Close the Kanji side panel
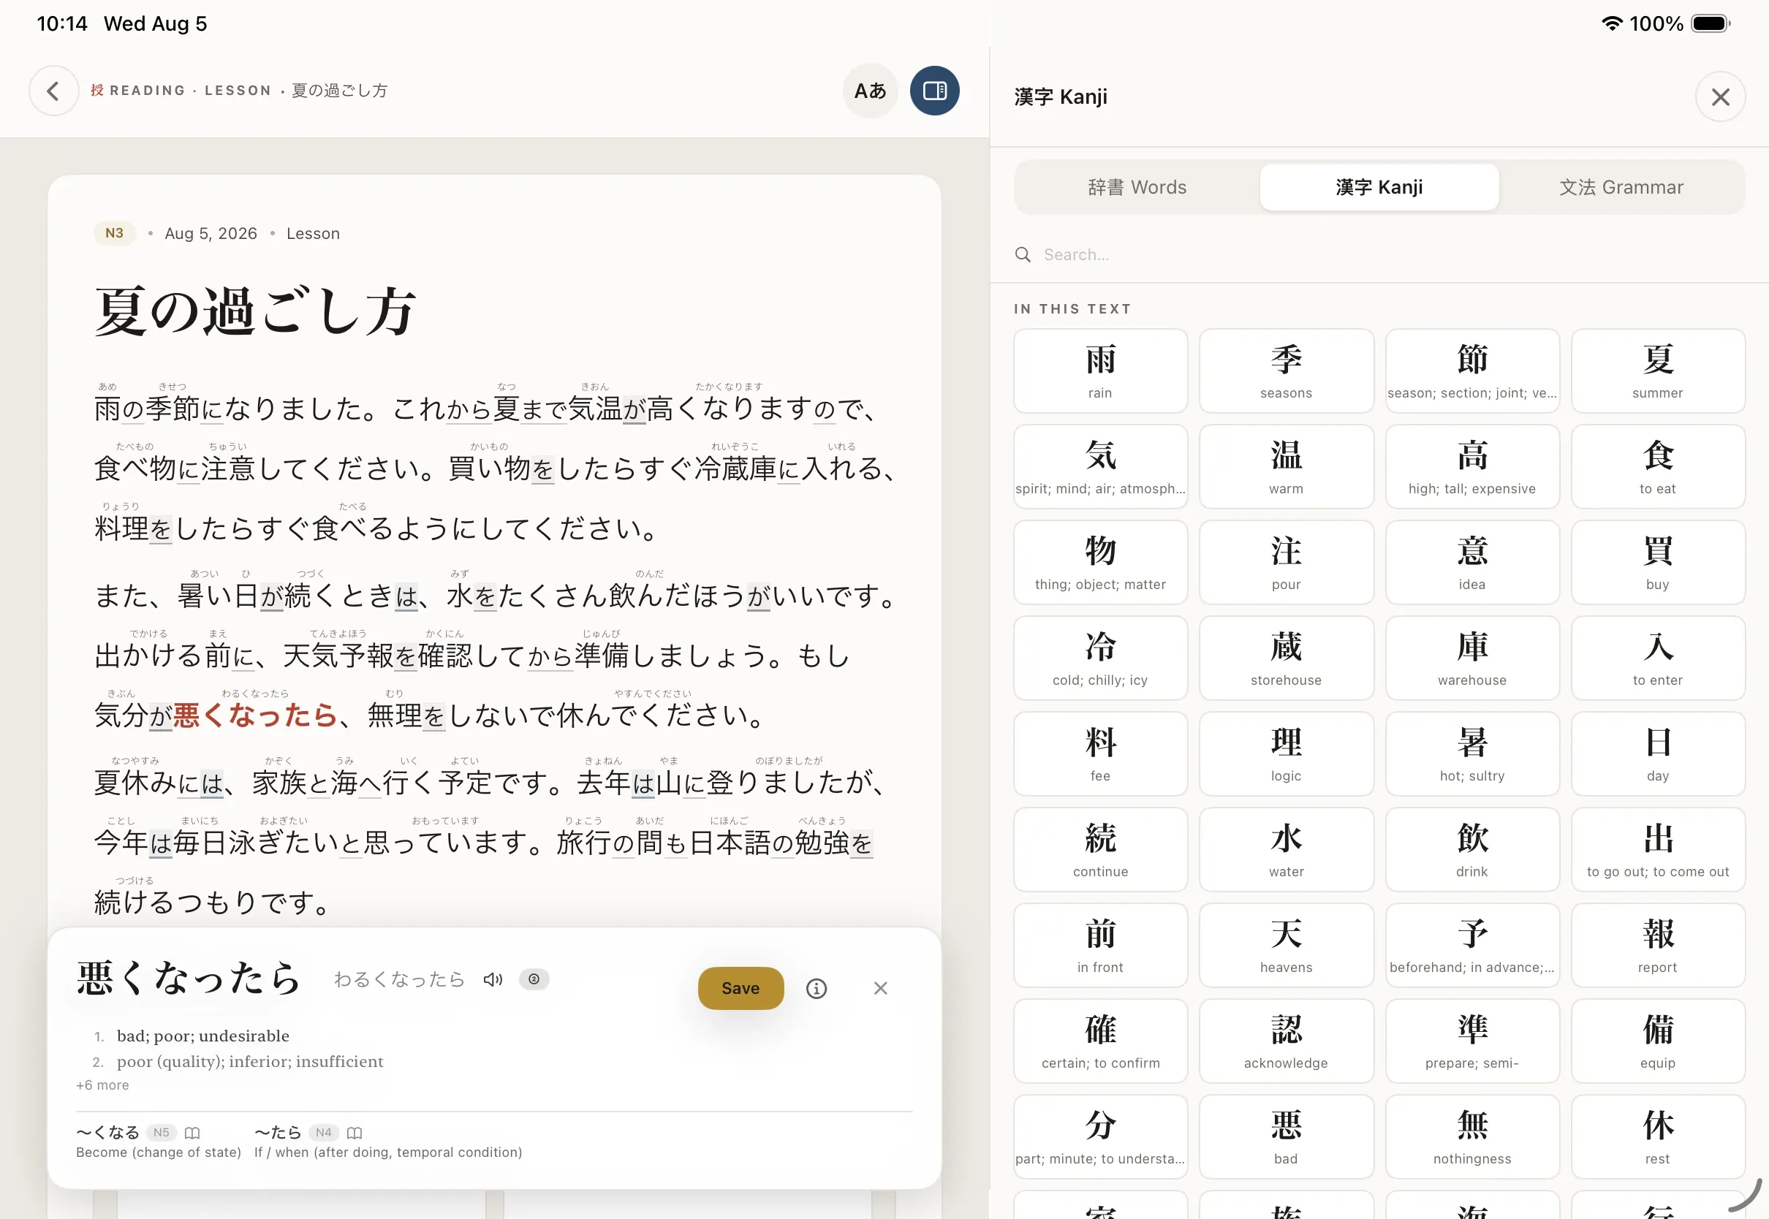The image size is (1769, 1219). pyautogui.click(x=1720, y=97)
